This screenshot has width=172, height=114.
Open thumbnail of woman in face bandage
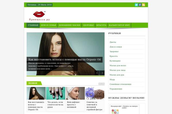75,93
